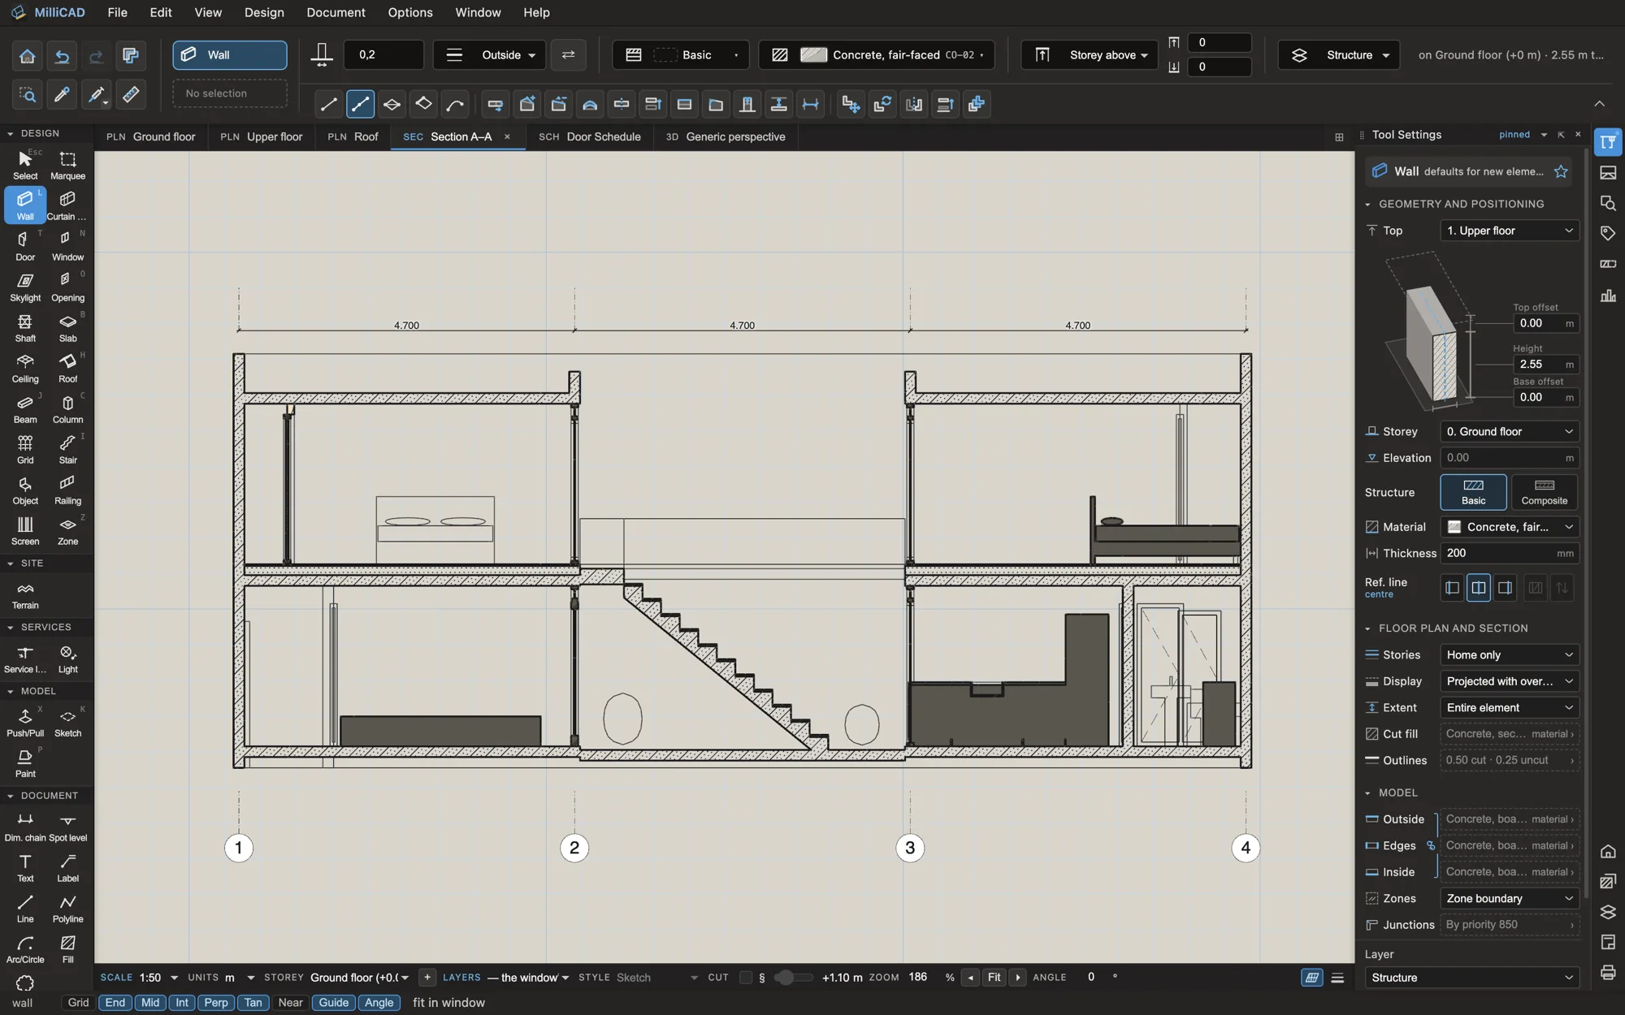Open the 'Storey above' dropdown in toolbar
The height and width of the screenshot is (1015, 1625).
click(1090, 55)
